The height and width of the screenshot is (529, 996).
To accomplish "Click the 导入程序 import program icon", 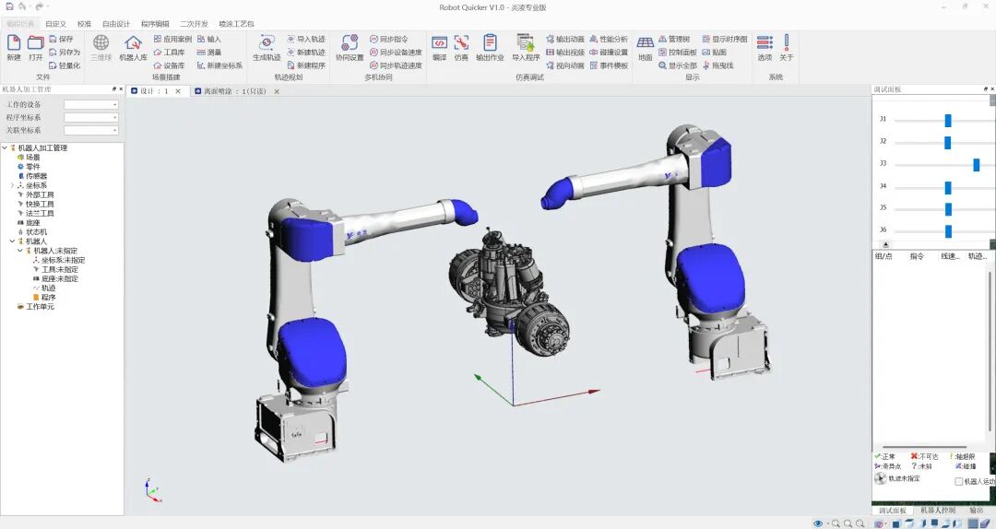I will click(x=526, y=42).
